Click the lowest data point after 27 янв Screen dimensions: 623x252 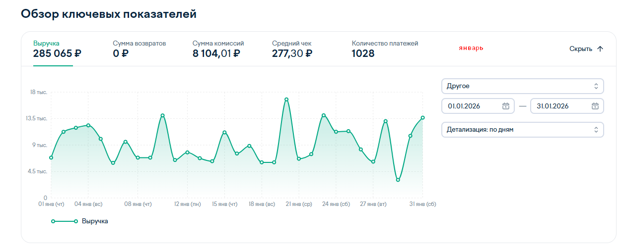pos(398,180)
